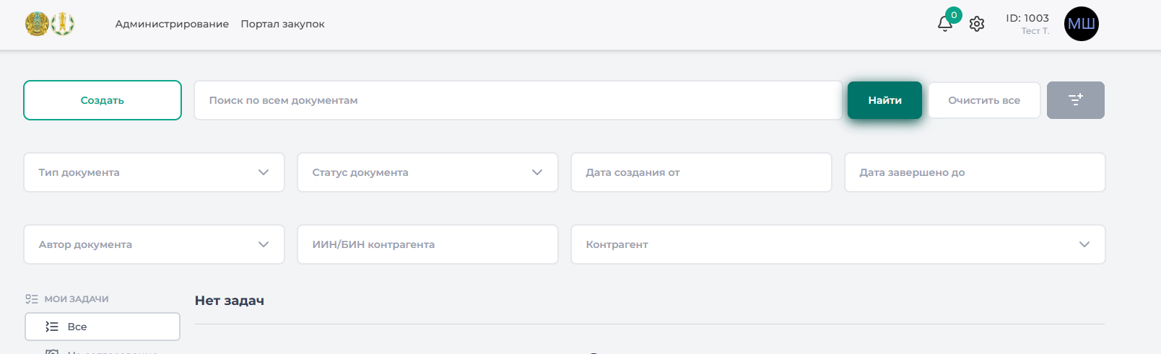Open the notifications bell
The width and height of the screenshot is (1161, 354).
point(945,24)
